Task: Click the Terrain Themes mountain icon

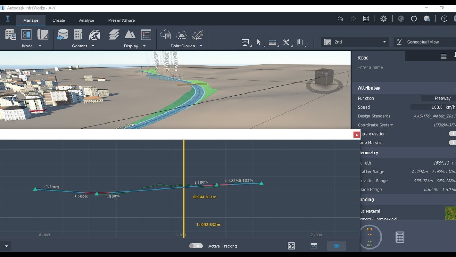Action: point(130,35)
